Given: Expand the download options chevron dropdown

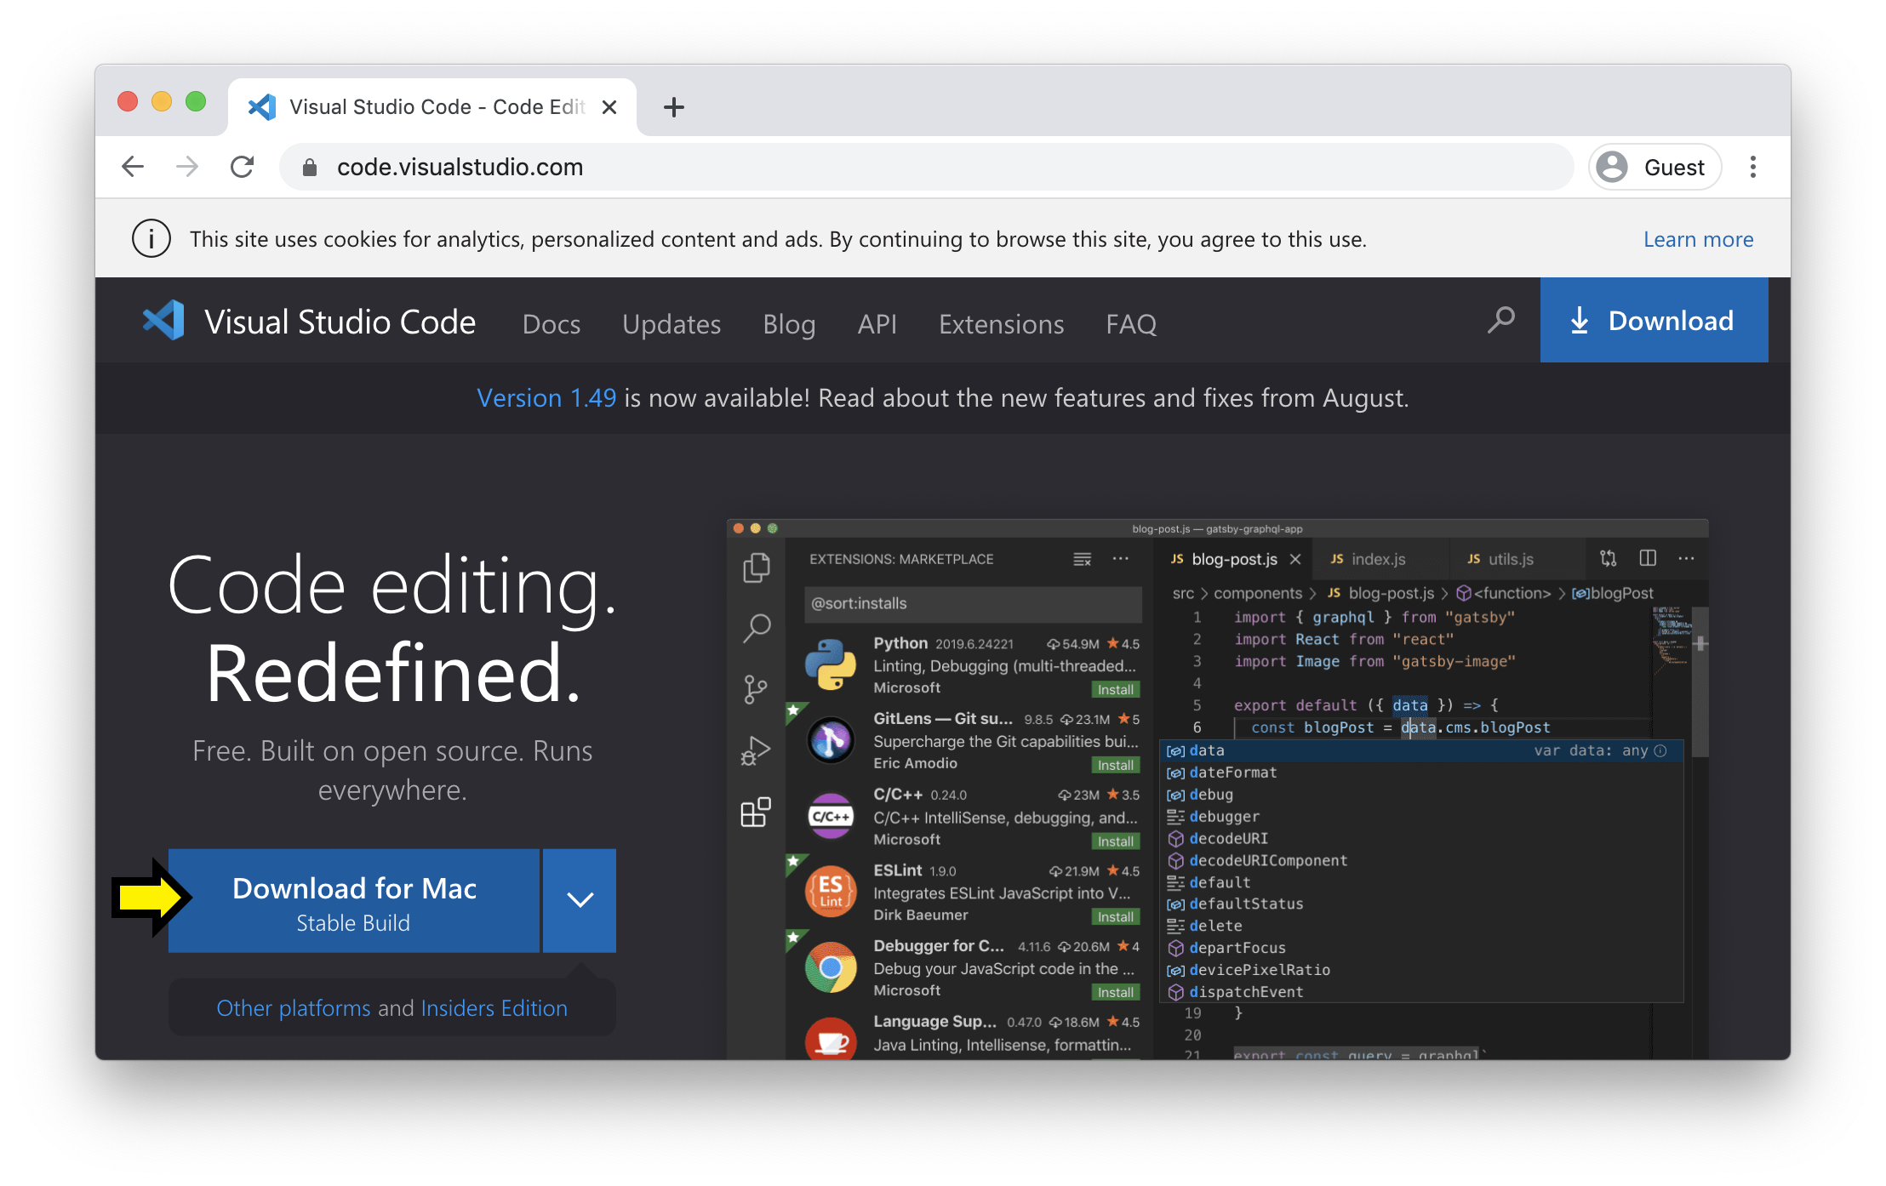Looking at the screenshot, I should click(x=580, y=900).
